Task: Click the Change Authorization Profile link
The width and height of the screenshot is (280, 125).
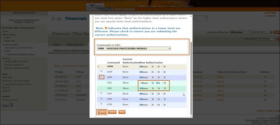Action: coord(17,84)
